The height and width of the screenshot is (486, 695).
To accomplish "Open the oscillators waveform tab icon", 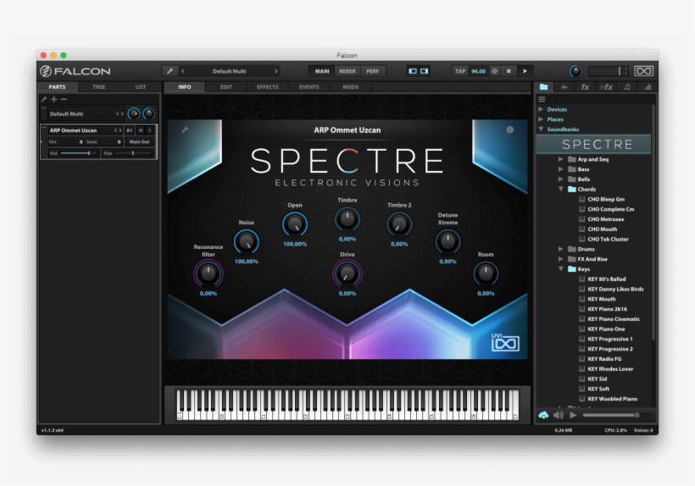I will (564, 86).
